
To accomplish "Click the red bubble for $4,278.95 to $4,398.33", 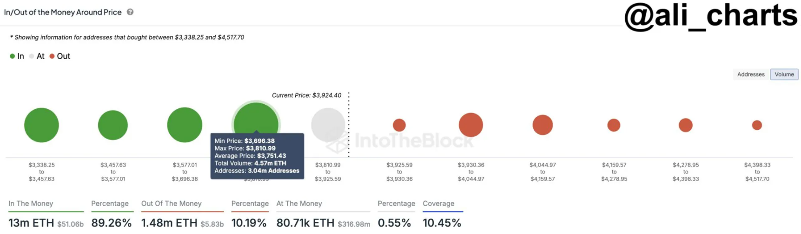I will point(686,125).
